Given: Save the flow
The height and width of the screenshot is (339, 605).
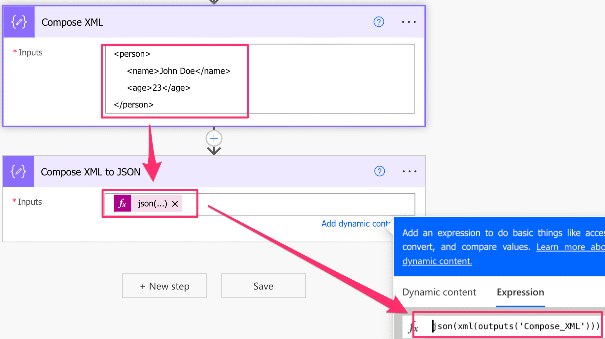Looking at the screenshot, I should coord(263,286).
